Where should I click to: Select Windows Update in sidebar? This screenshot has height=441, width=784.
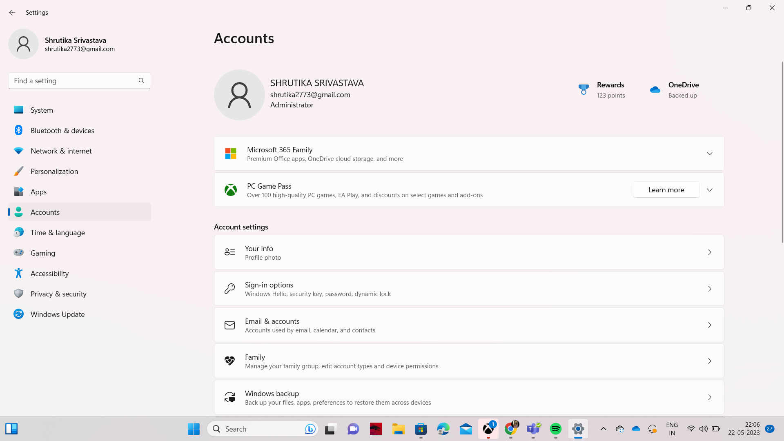pos(58,314)
